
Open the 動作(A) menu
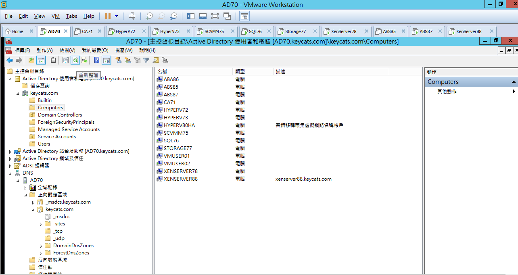pyautogui.click(x=45, y=50)
